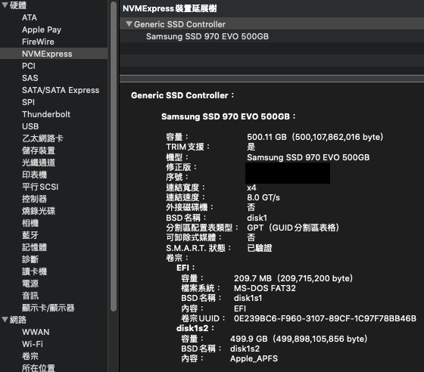Select 診斷 in the sidebar
This screenshot has width=424, height=372.
(30, 259)
